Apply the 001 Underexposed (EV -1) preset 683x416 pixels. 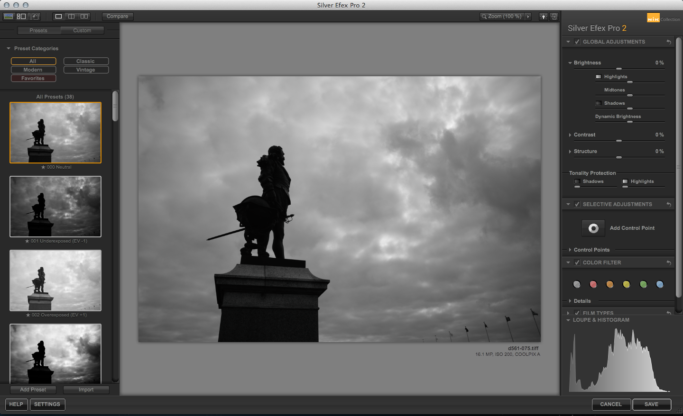[x=55, y=207]
